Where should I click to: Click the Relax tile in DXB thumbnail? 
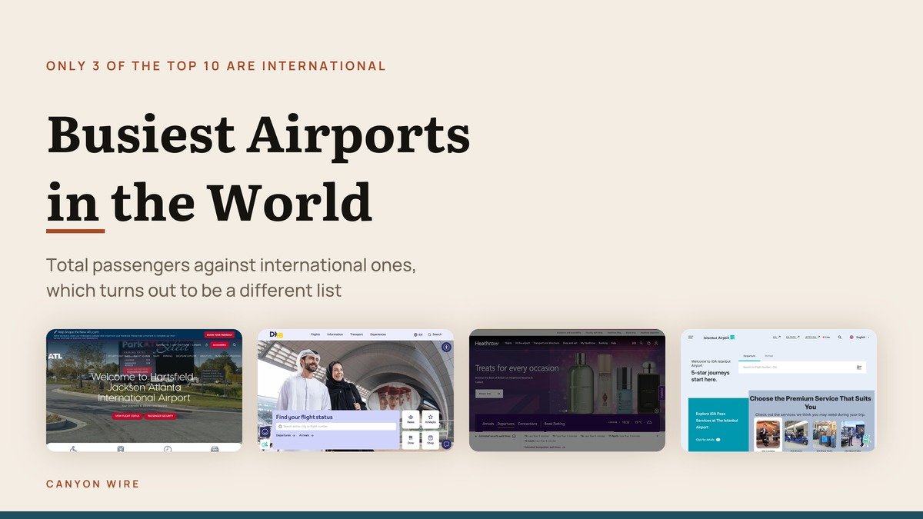tap(411, 420)
